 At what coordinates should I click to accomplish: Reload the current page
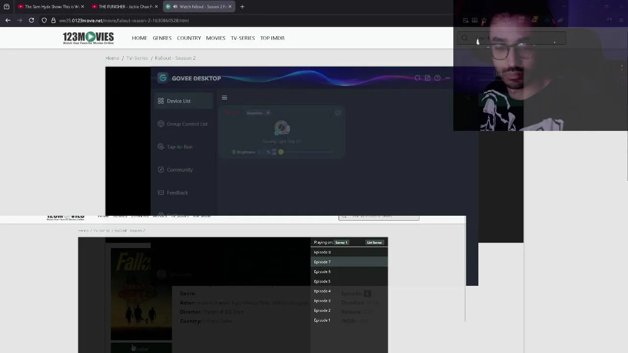click(31, 21)
